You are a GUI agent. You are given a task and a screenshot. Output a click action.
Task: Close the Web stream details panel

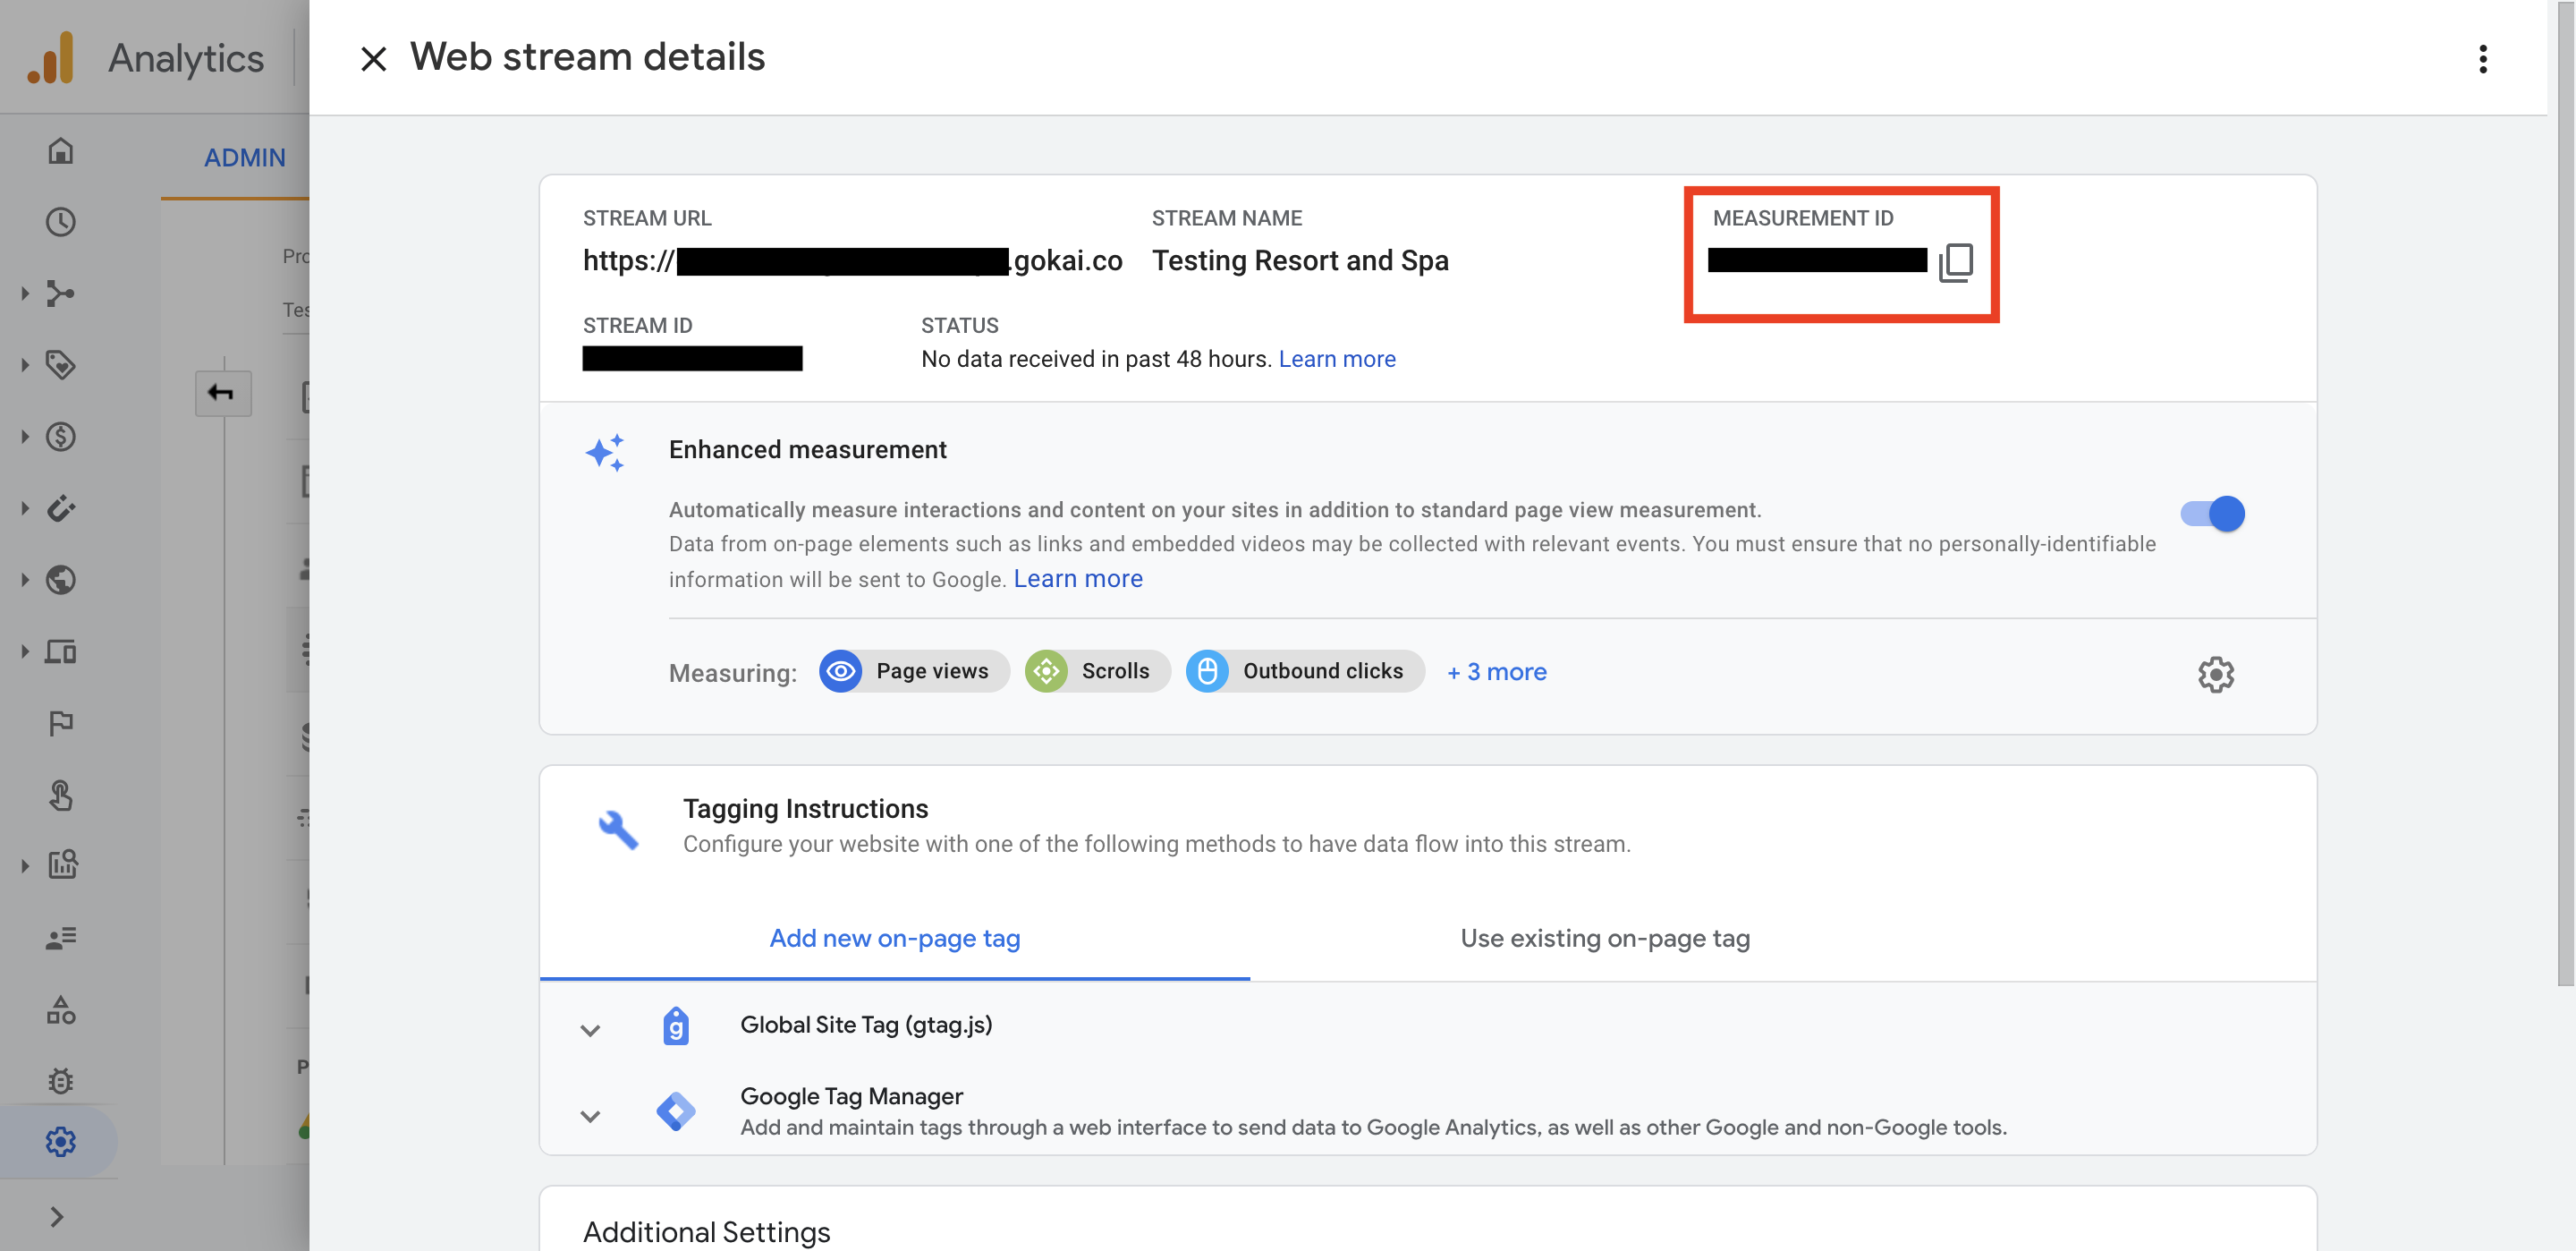click(x=373, y=59)
